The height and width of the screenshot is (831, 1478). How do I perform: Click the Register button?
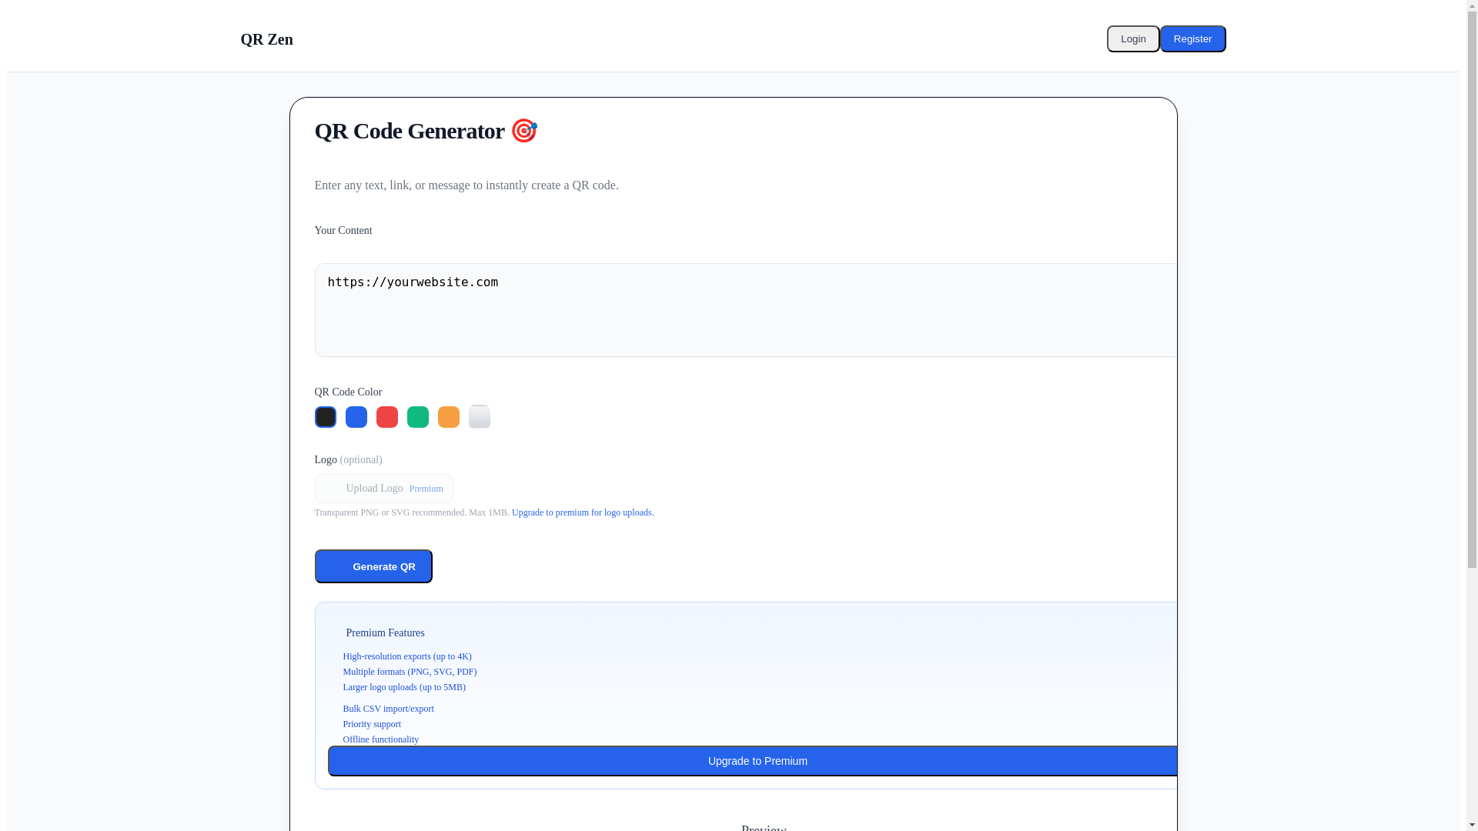(1192, 38)
